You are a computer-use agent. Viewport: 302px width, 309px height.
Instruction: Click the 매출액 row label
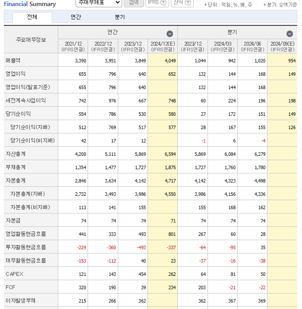pyautogui.click(x=13, y=60)
